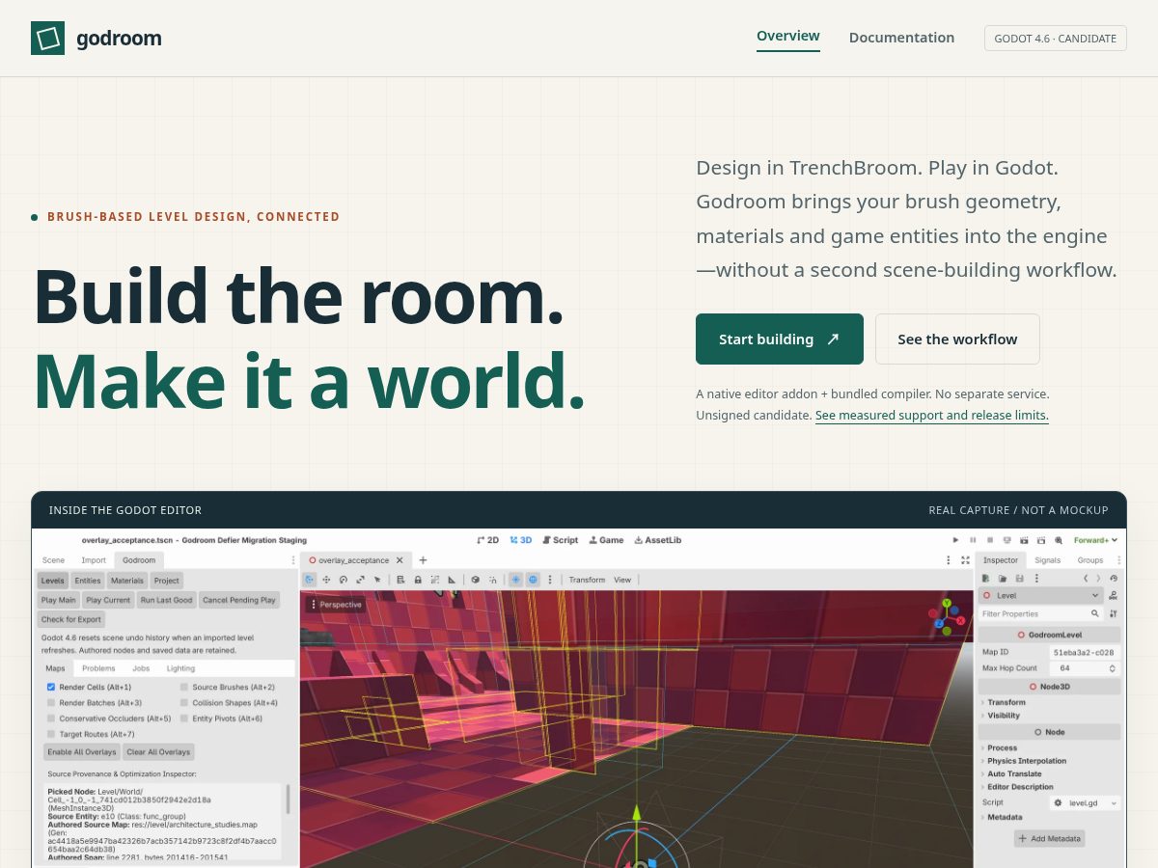Click the Enable All Overlays button
Screen dimensions: 1158x868
[81, 752]
